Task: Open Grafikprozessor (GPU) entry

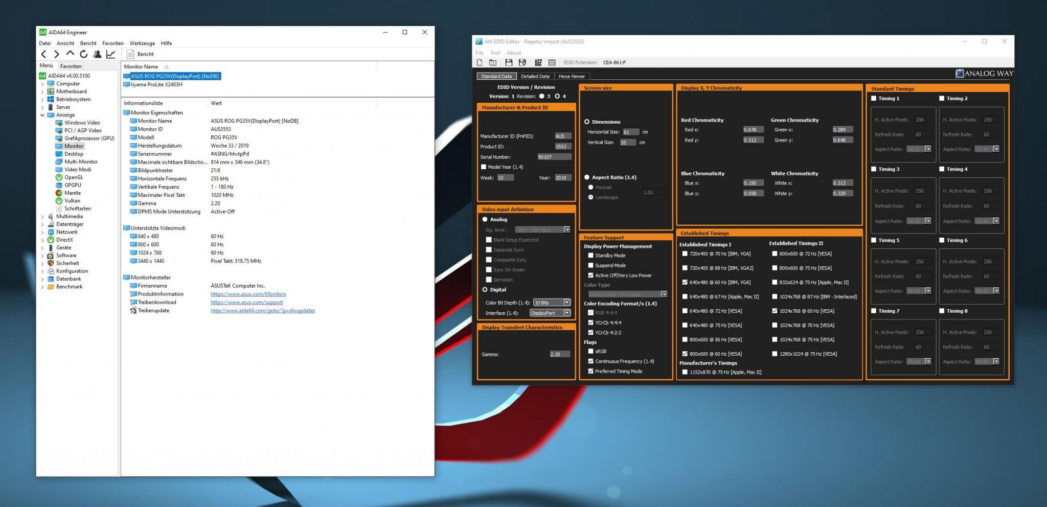Action: [89, 138]
